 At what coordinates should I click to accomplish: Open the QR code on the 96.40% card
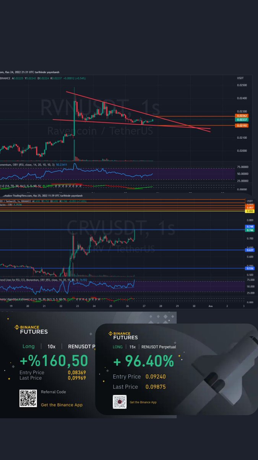[120, 402]
